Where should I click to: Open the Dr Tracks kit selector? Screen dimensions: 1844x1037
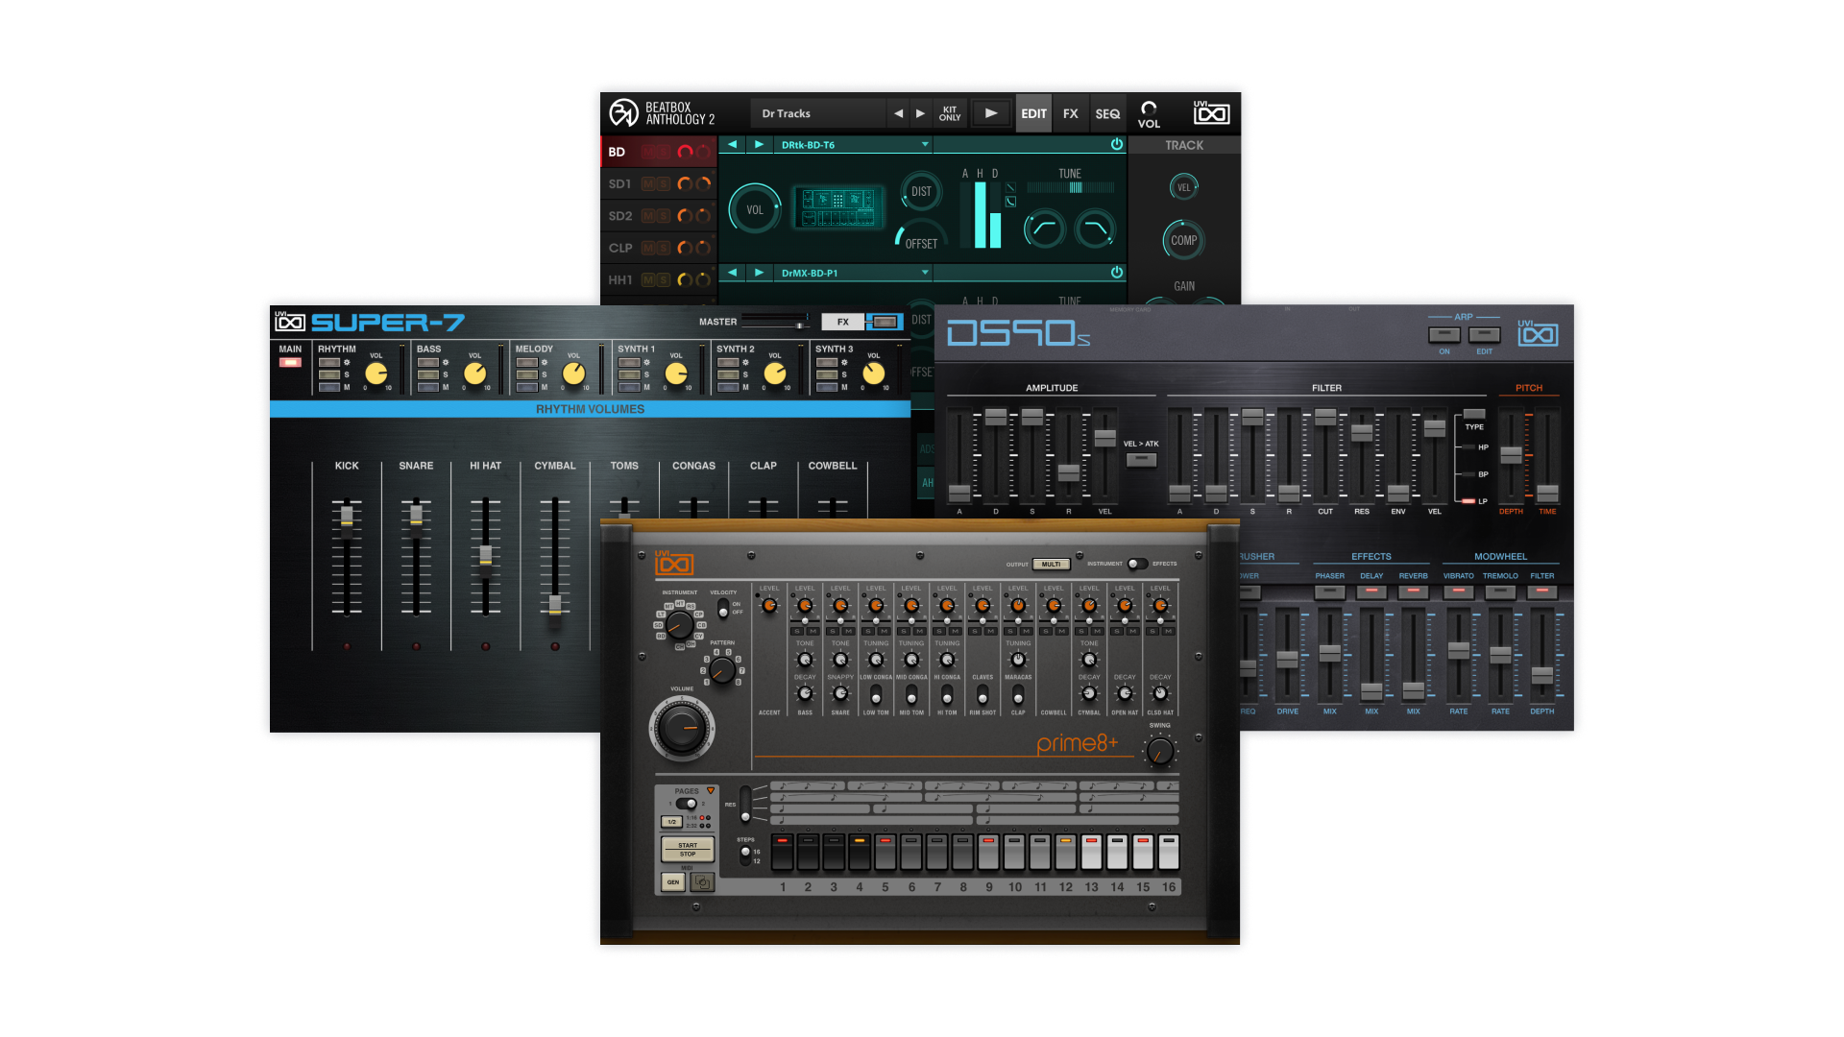(817, 113)
